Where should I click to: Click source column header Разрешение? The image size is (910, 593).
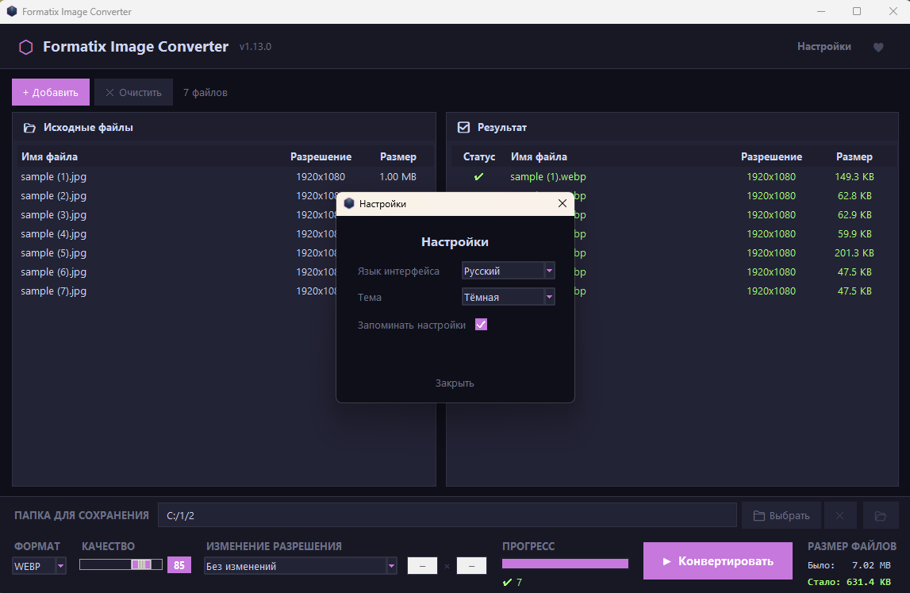(x=321, y=157)
